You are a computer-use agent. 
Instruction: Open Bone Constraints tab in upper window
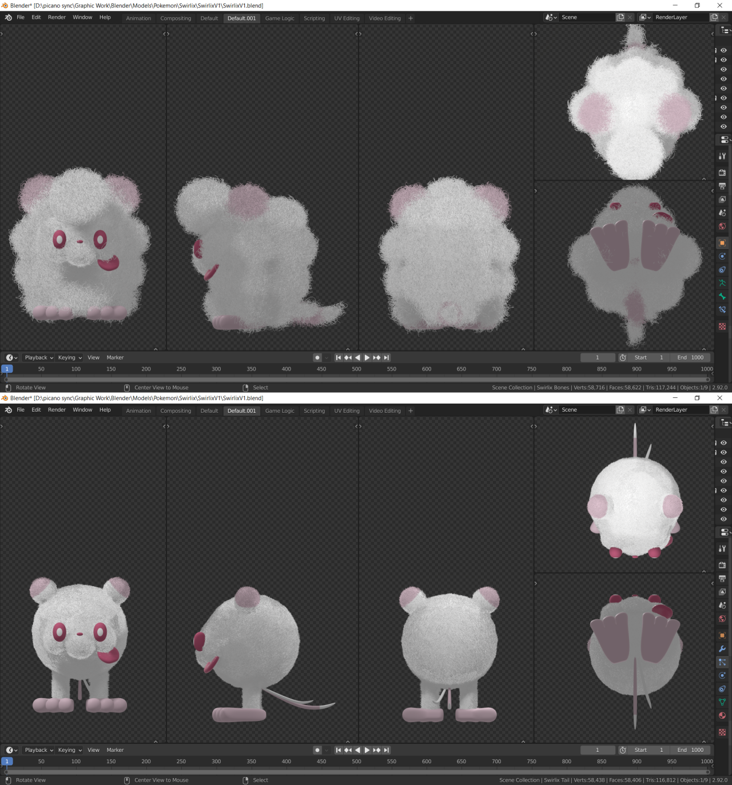point(722,310)
